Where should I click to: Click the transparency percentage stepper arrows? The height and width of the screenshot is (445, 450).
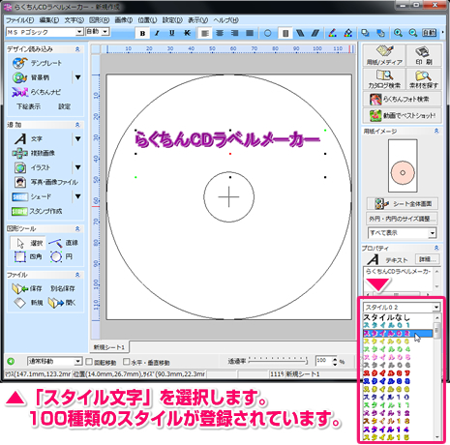335,362
